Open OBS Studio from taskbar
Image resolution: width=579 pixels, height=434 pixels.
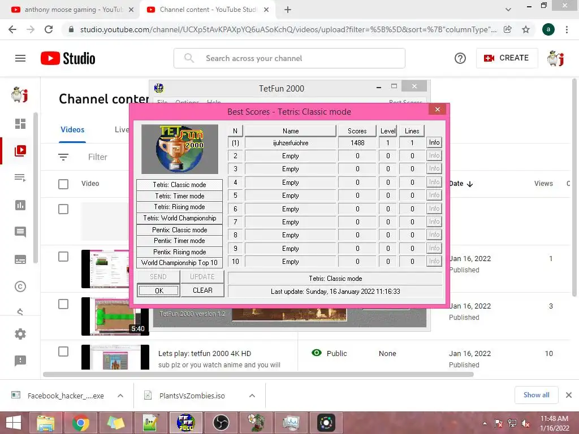coord(221,423)
